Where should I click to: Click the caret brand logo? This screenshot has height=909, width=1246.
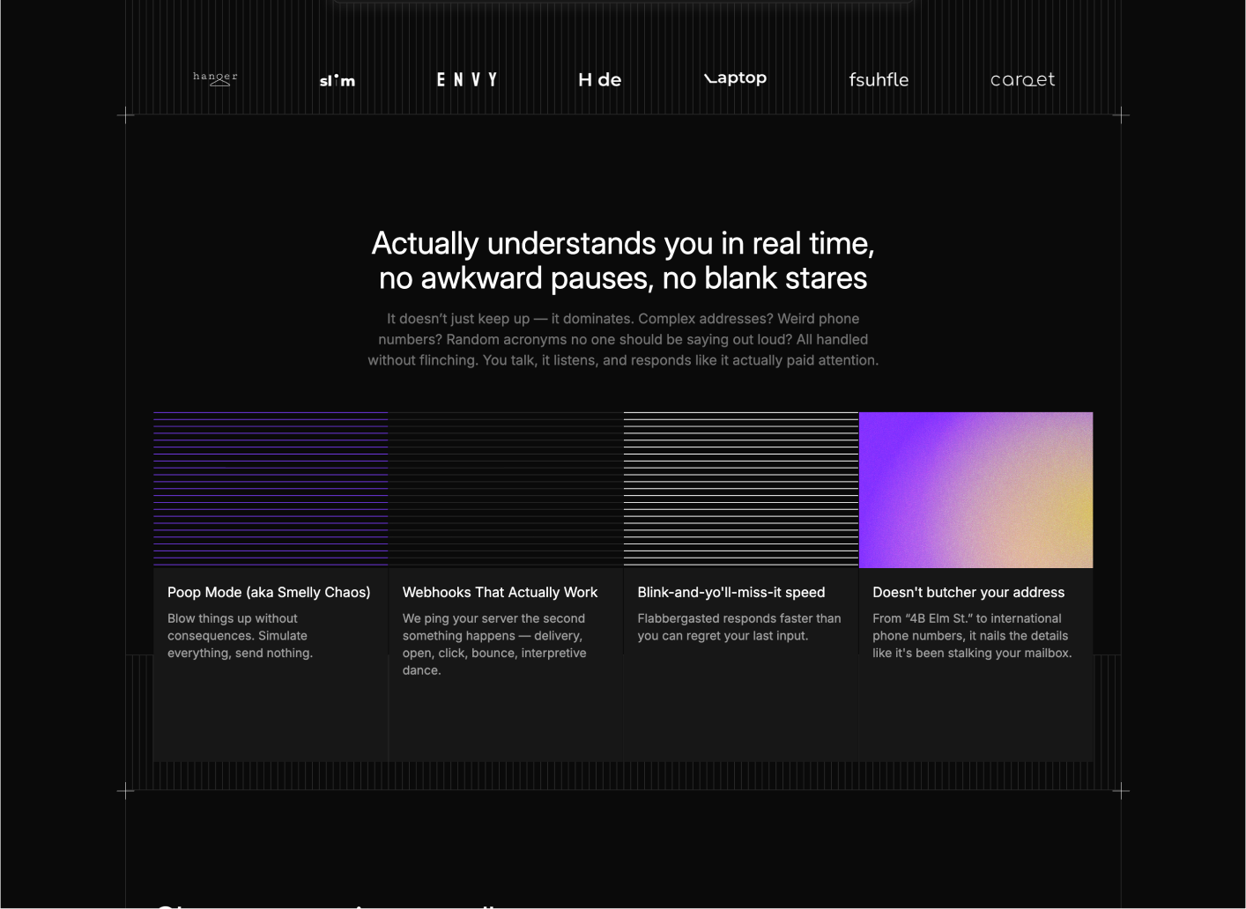pos(1022,79)
